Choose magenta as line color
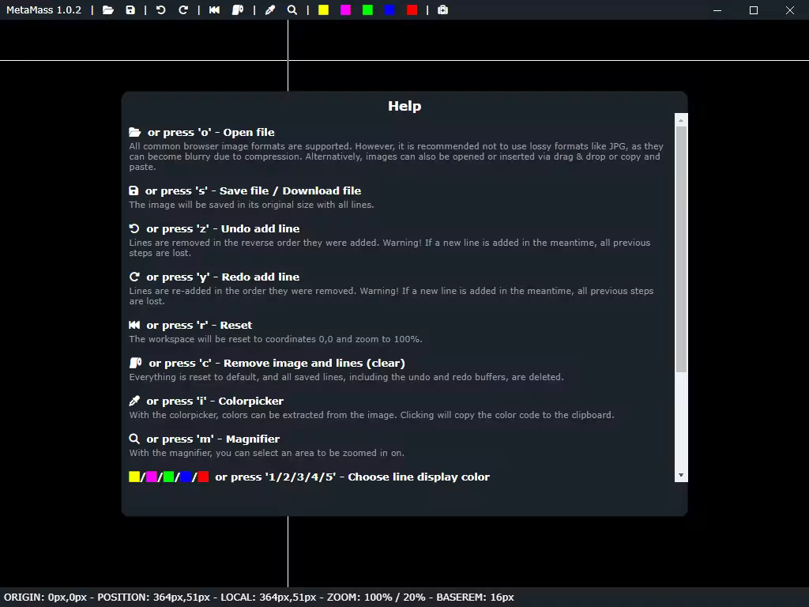Image resolution: width=809 pixels, height=607 pixels. pos(344,10)
